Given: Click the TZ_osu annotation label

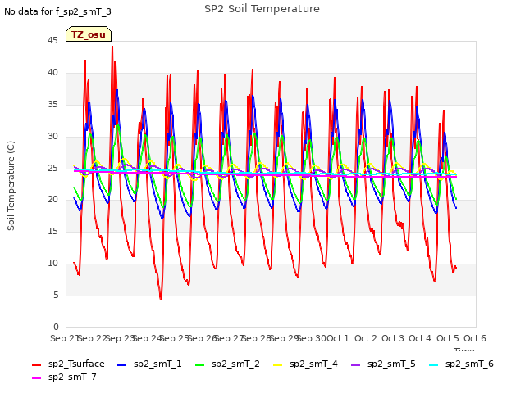Looking at the screenshot, I should 89,34.
